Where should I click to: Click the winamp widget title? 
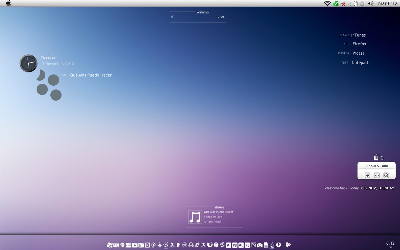(202, 12)
